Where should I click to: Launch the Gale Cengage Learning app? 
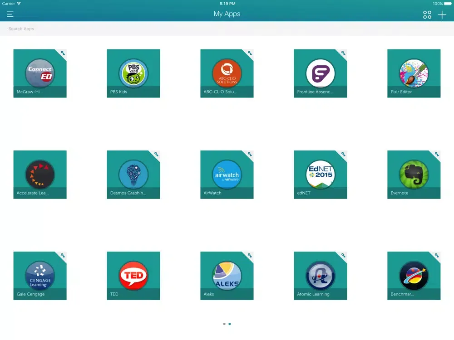click(x=40, y=275)
